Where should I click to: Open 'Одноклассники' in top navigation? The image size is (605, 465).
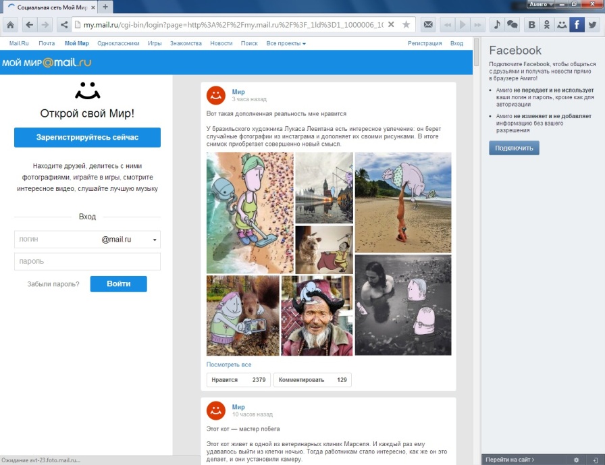pyautogui.click(x=118, y=43)
